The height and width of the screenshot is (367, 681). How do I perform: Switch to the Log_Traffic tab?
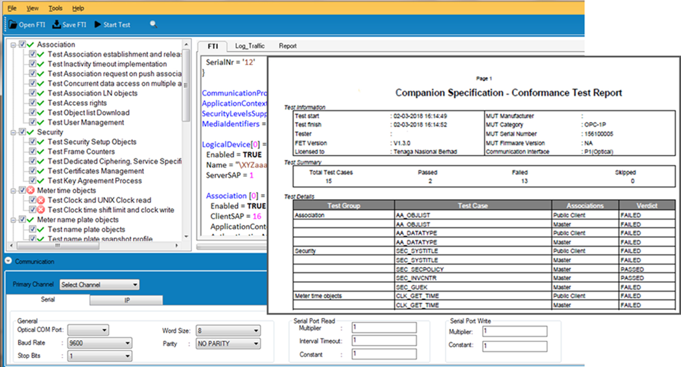pyautogui.click(x=250, y=46)
